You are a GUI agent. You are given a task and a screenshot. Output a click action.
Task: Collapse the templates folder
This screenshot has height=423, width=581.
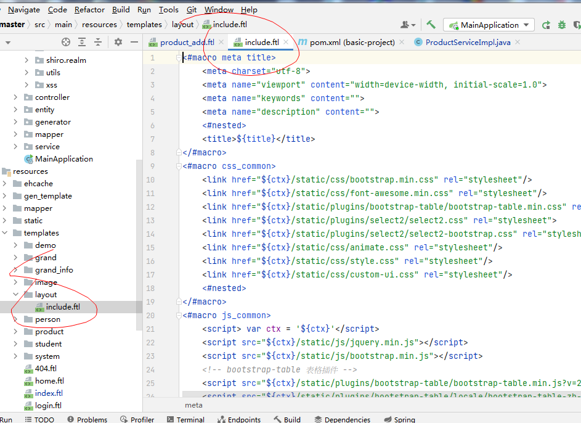click(x=4, y=233)
